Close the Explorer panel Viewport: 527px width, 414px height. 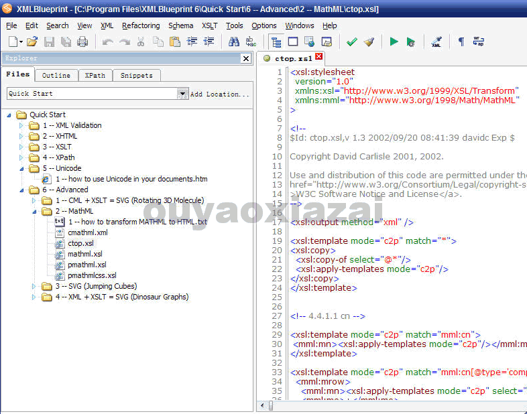(x=246, y=58)
